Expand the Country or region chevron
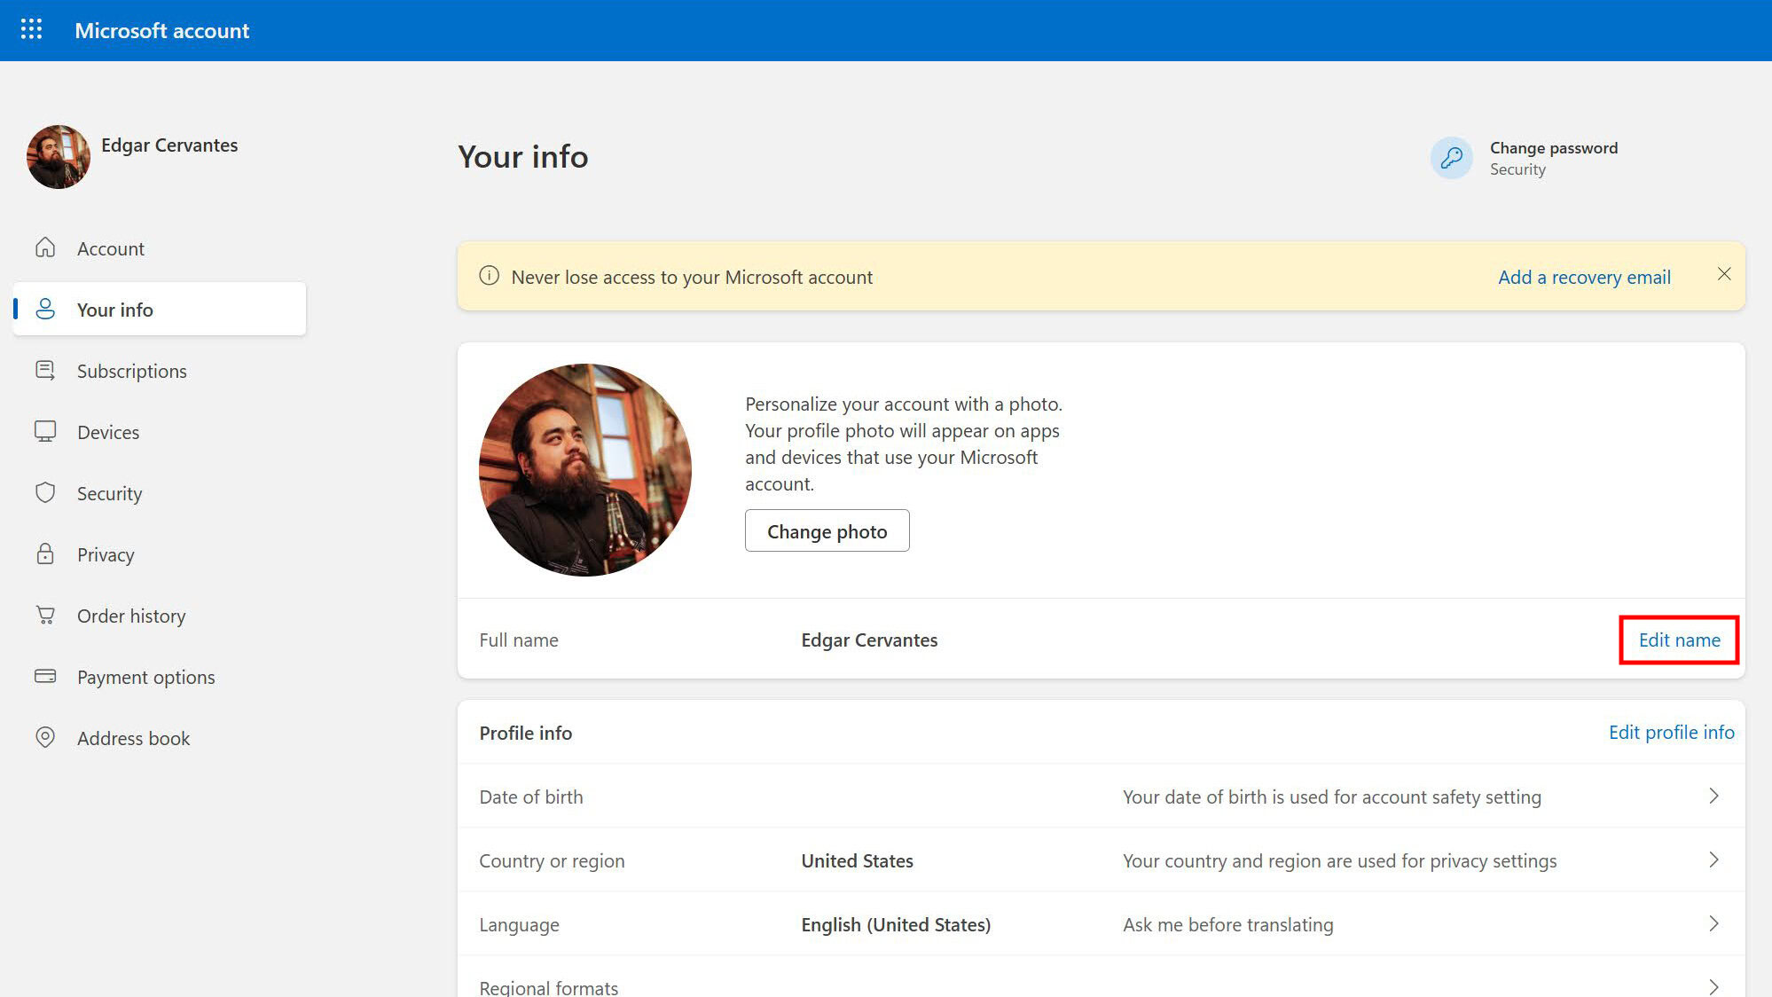 (1713, 860)
